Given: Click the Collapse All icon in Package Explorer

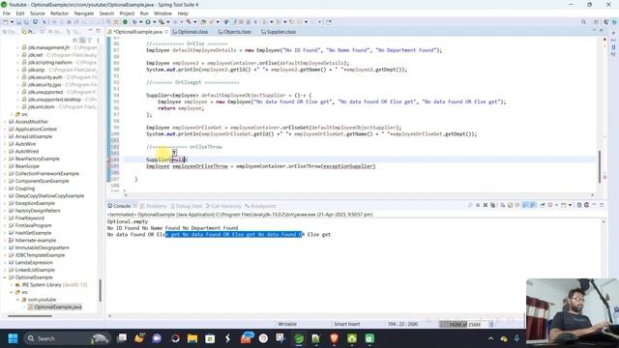Looking at the screenshot, I should (75, 41).
